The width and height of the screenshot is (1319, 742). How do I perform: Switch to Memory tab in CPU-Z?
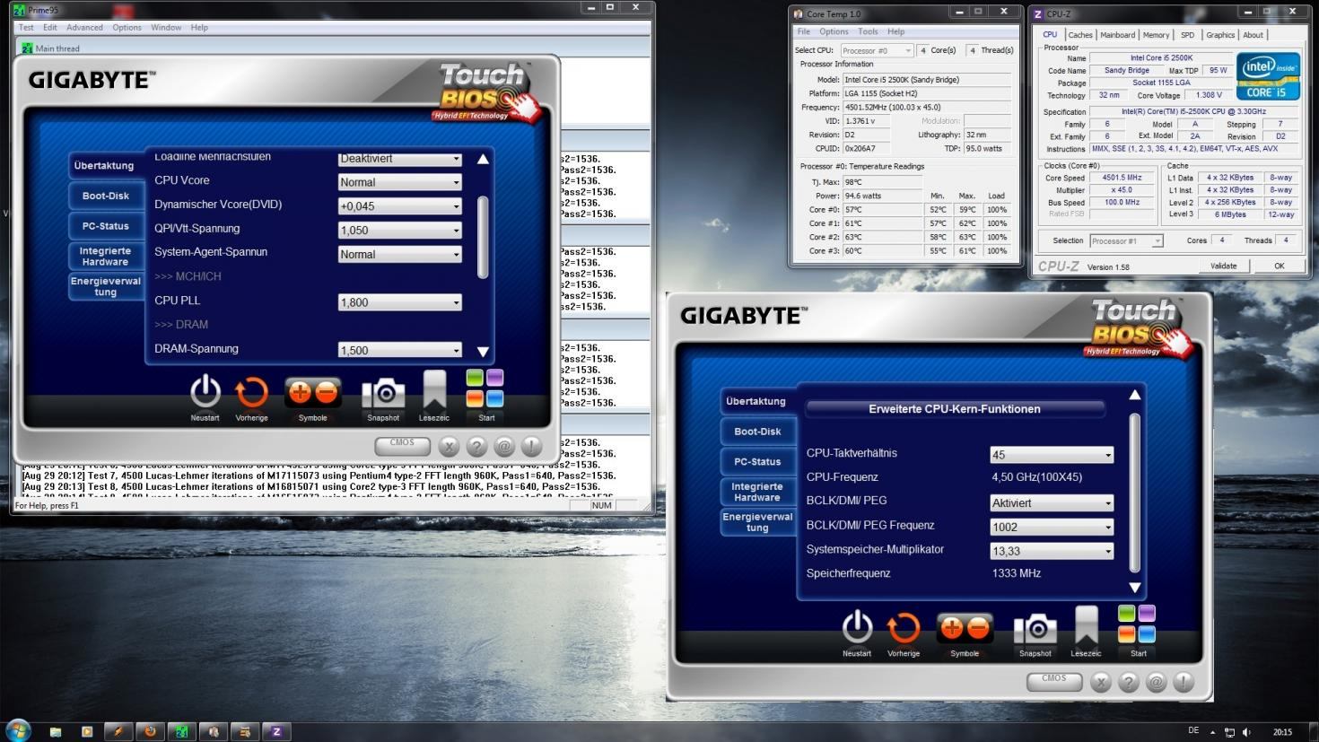click(1156, 35)
